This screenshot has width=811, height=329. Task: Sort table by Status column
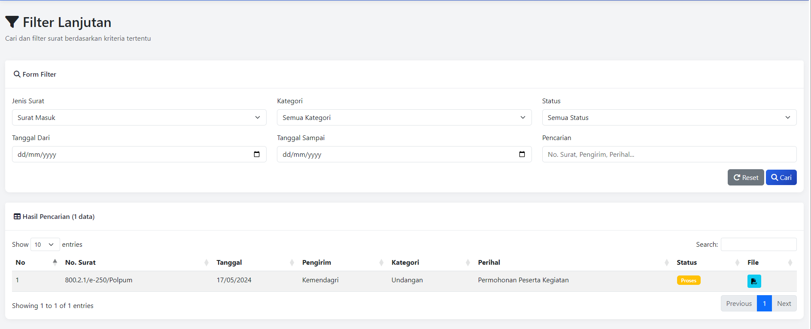point(708,262)
